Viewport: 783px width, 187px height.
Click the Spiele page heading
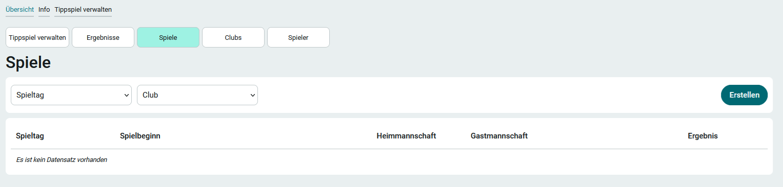click(x=28, y=62)
